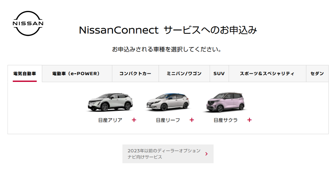The image size is (336, 176).
Task: Click the 日産リーフ label
Action: (168, 120)
